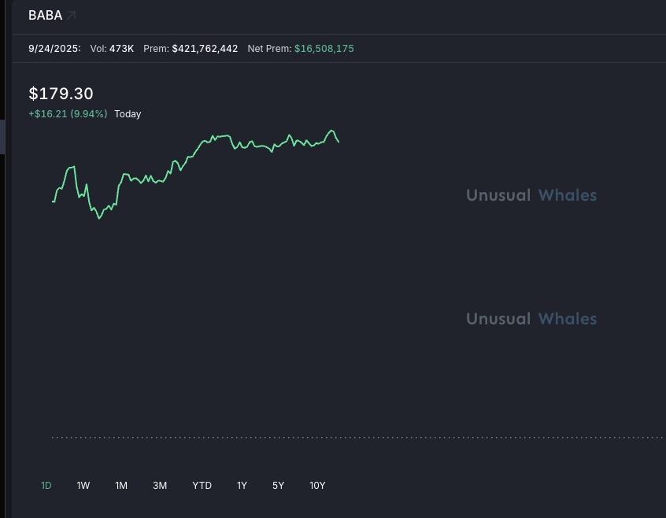Select the 3M time range
666x518 pixels.
click(x=160, y=486)
